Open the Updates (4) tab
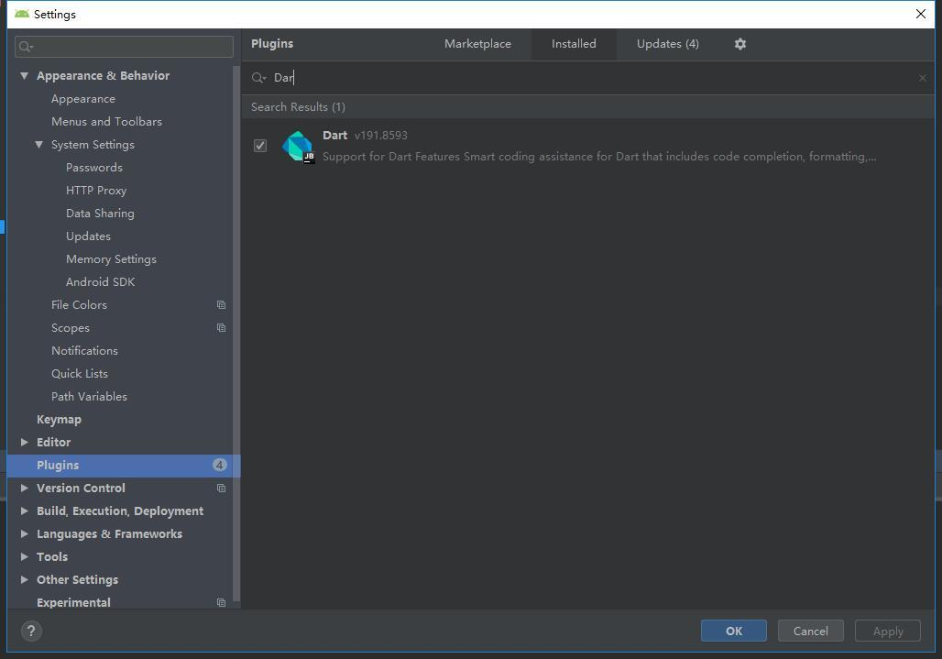 [x=667, y=44]
